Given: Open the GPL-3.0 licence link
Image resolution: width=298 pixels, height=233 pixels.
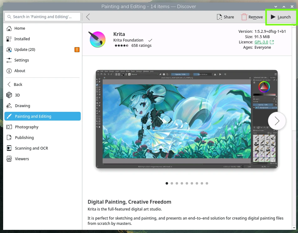Looking at the screenshot, I should click(x=261, y=42).
